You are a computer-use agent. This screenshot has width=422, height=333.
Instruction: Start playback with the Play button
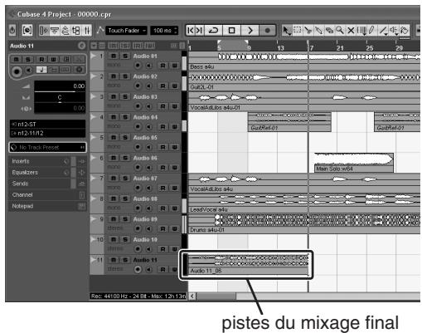click(x=250, y=30)
